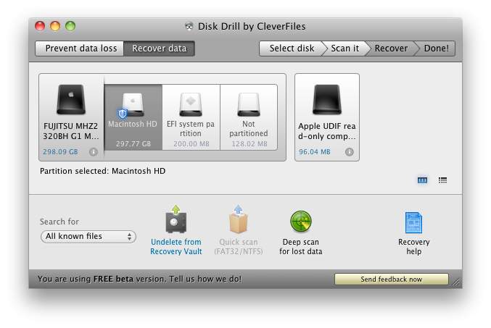Click the Quick scan box icon
This screenshot has height=328, width=491.
click(239, 219)
